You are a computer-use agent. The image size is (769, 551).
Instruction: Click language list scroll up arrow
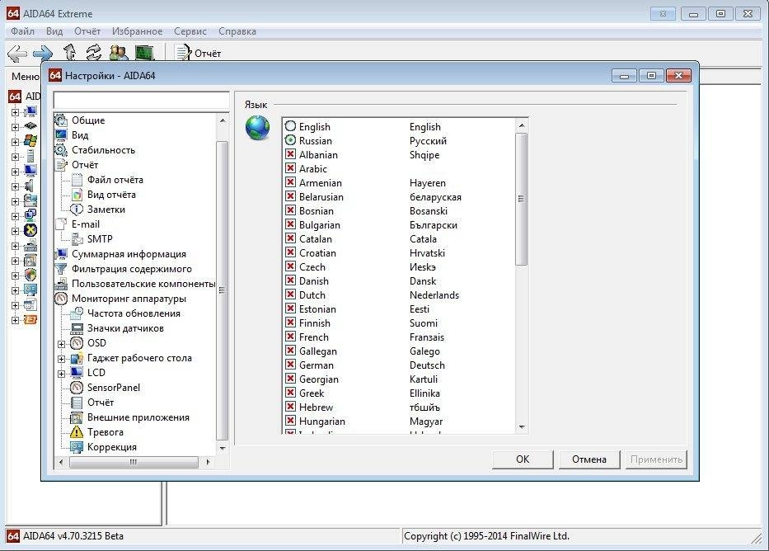[522, 125]
